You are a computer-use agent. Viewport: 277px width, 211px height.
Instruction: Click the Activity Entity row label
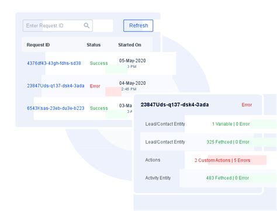(x=158, y=178)
